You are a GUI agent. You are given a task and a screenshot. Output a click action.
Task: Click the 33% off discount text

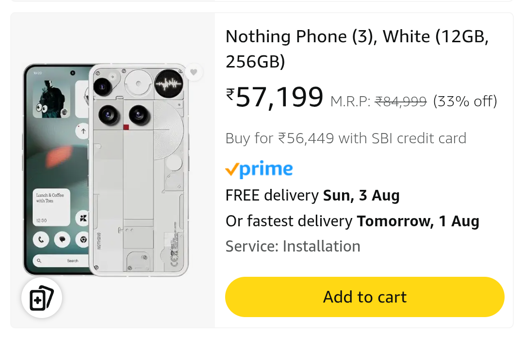point(465,101)
